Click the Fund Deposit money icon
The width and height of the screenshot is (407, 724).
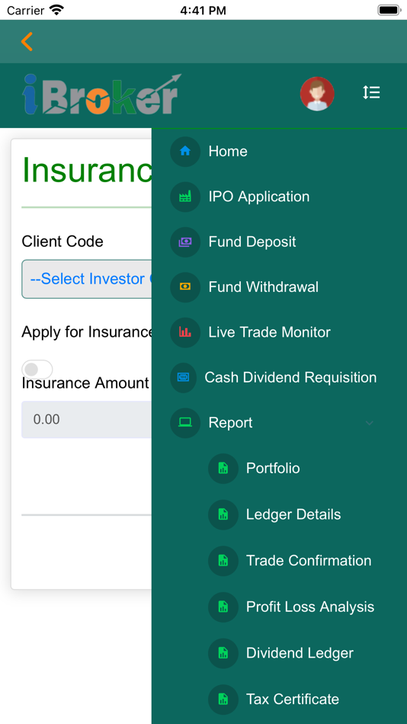click(x=185, y=242)
